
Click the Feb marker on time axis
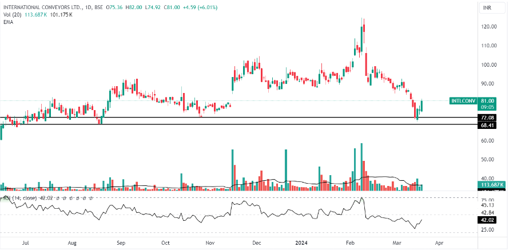click(350, 243)
